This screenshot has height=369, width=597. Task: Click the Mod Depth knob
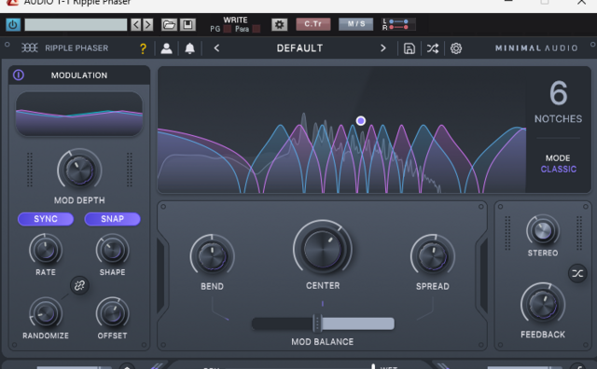79,170
